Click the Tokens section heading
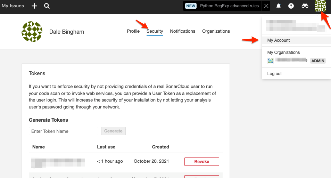 [37, 73]
